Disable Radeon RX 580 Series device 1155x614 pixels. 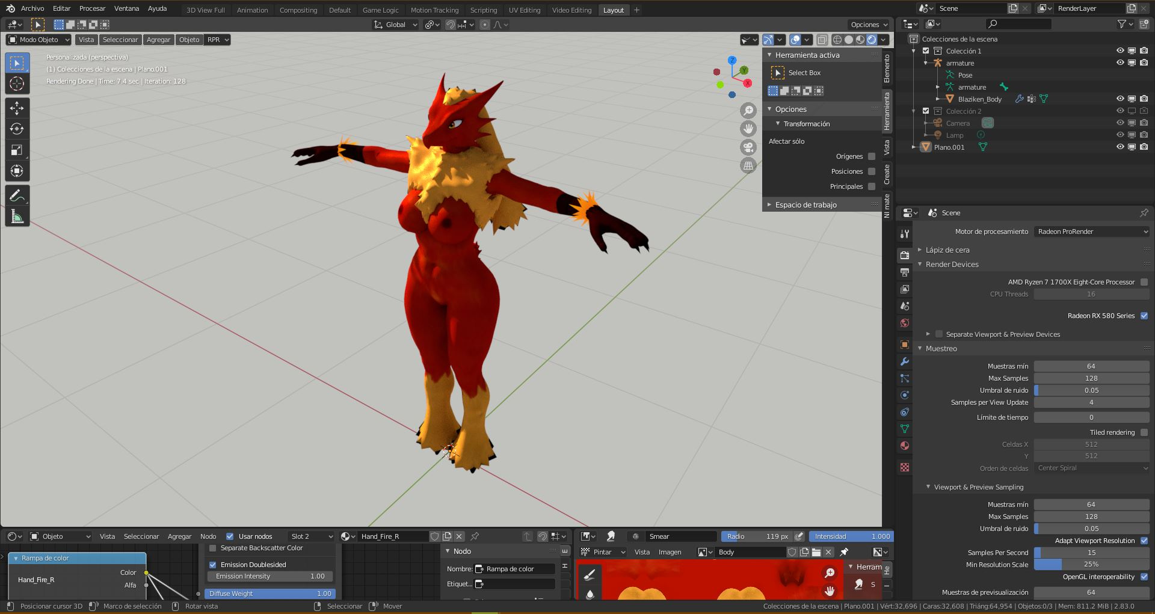point(1144,316)
